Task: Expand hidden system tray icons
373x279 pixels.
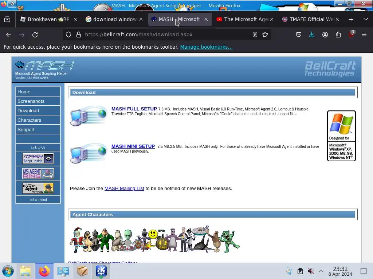Action: [x=321, y=271]
